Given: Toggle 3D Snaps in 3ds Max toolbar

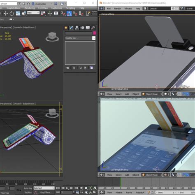Looking at the screenshot, I should pyautogui.click(x=63, y=14).
